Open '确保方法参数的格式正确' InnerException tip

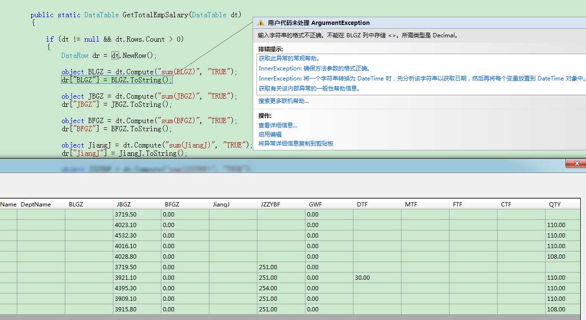click(315, 69)
